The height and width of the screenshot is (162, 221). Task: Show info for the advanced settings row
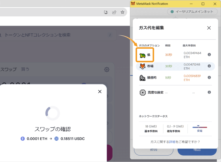[x=209, y=92]
